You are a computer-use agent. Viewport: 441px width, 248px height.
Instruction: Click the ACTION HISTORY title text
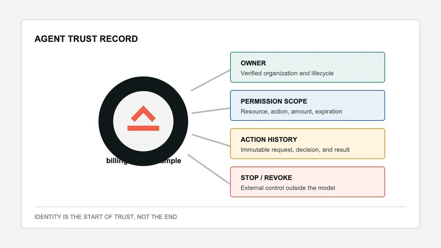pos(269,140)
